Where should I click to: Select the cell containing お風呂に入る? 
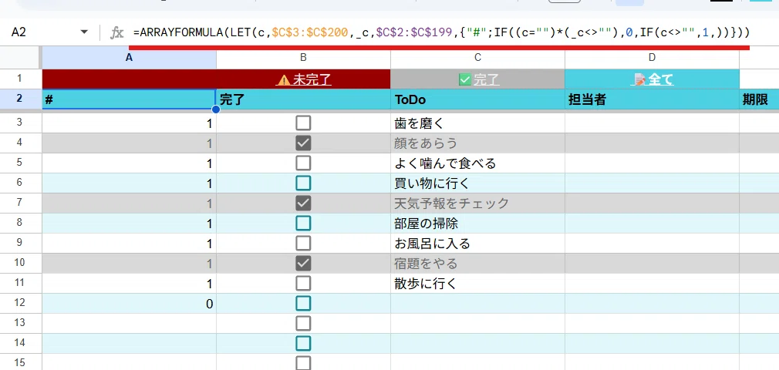point(478,244)
